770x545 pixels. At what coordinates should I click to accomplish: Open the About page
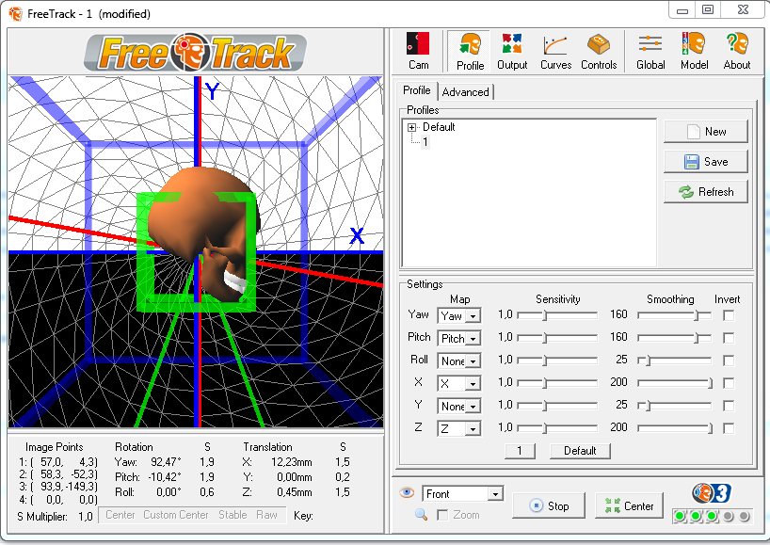point(737,51)
